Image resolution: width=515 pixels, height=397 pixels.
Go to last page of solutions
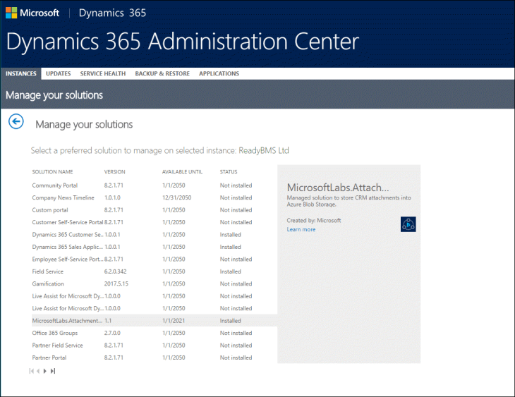point(52,371)
